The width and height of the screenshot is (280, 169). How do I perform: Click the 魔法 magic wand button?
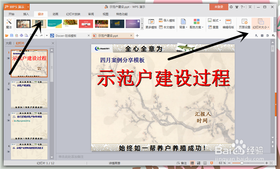click(9, 24)
